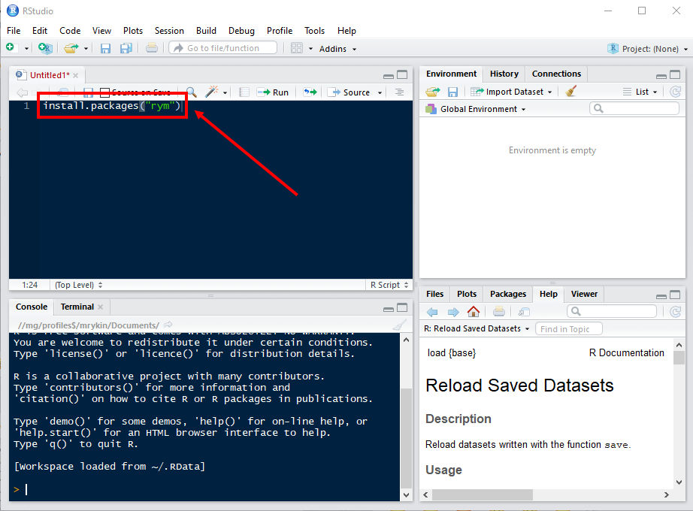This screenshot has width=693, height=511.
Task: Open the code tools magic wand
Action: click(212, 92)
